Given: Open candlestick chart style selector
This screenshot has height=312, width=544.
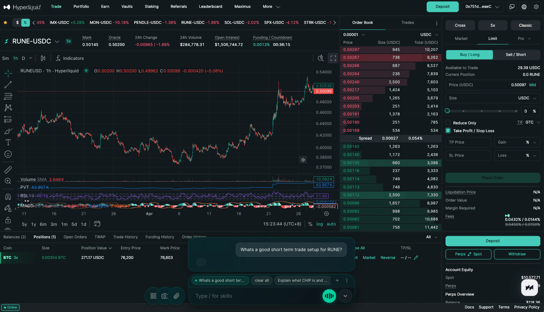Looking at the screenshot, I should point(43,58).
